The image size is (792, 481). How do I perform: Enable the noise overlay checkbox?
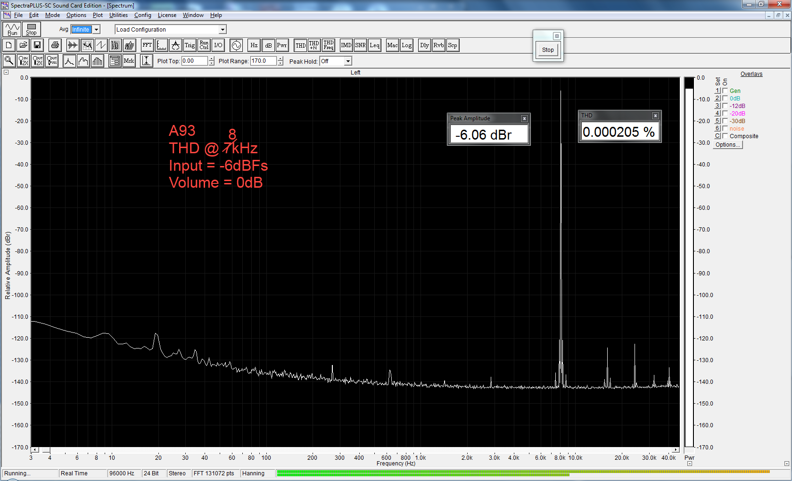(725, 128)
